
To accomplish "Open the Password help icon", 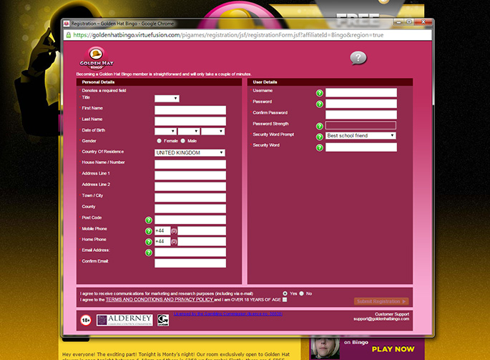I will click(319, 104).
